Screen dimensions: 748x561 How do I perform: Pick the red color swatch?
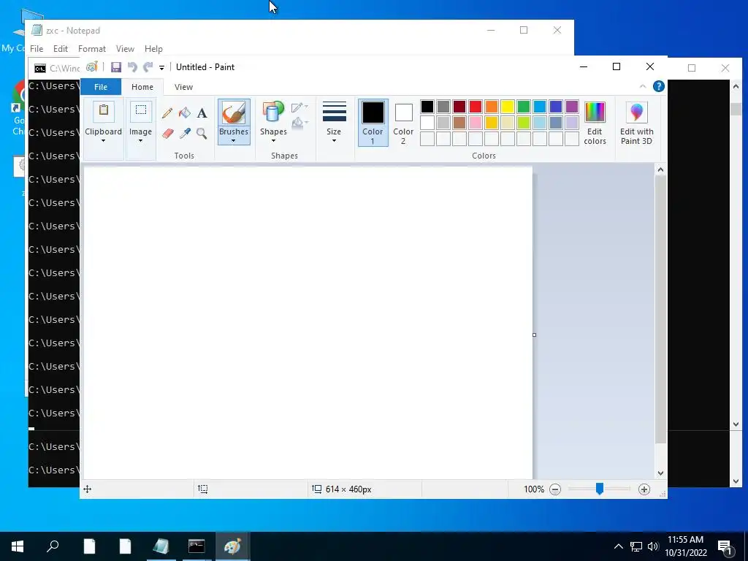pyautogui.click(x=475, y=107)
